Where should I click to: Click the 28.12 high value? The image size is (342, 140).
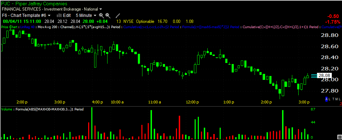click(x=62, y=21)
